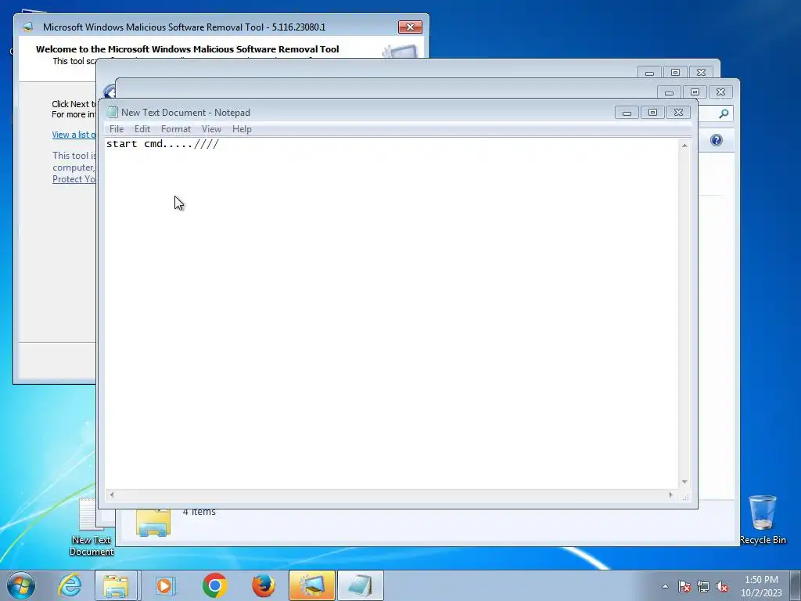
Task: Maximize the middle Explorer window
Action: pyautogui.click(x=695, y=92)
